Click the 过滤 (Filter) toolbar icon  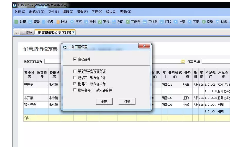(217, 22)
